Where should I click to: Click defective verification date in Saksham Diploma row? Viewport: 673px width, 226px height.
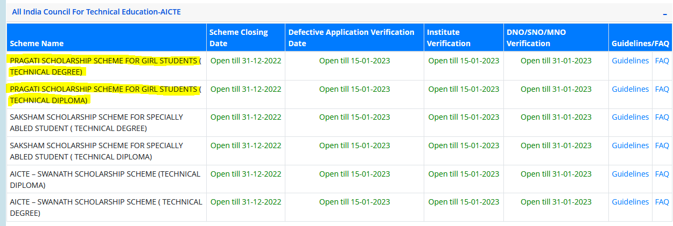355,145
